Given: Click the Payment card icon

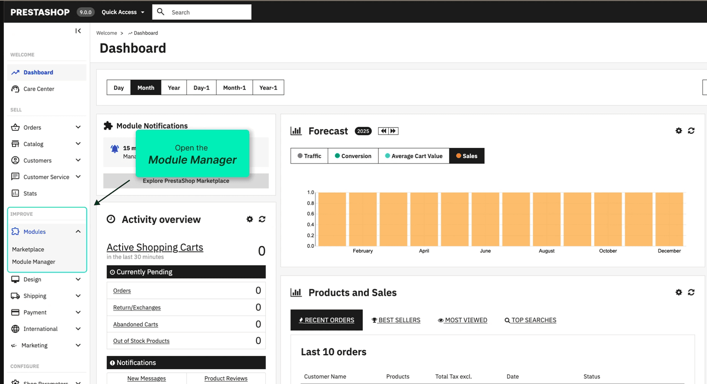Looking at the screenshot, I should coord(15,312).
